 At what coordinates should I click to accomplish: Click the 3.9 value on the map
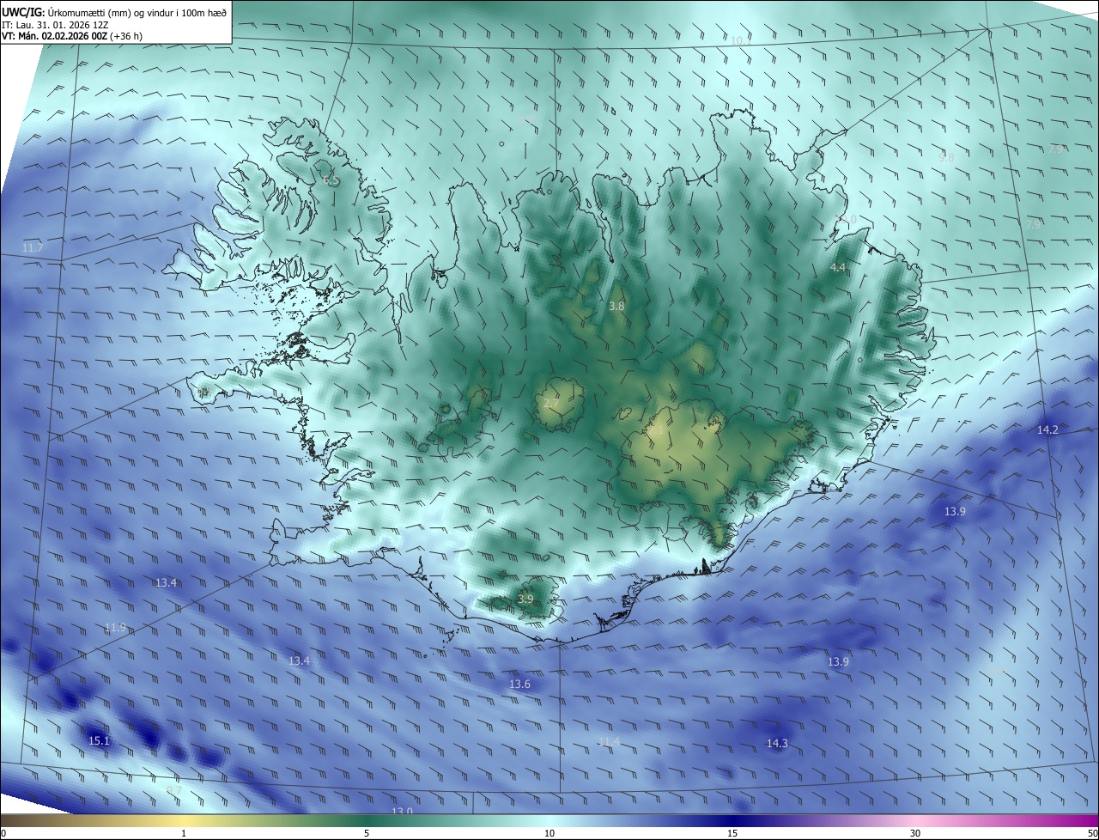tap(525, 600)
